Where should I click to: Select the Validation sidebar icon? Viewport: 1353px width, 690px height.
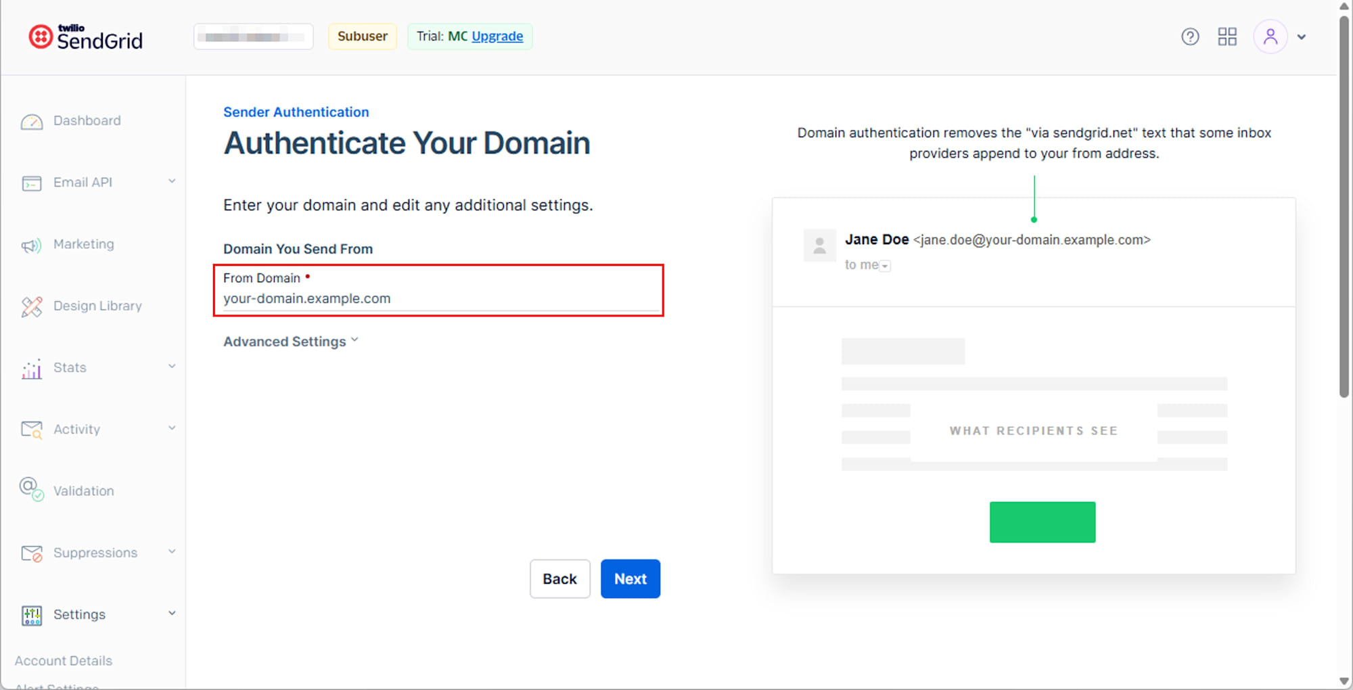coord(31,490)
